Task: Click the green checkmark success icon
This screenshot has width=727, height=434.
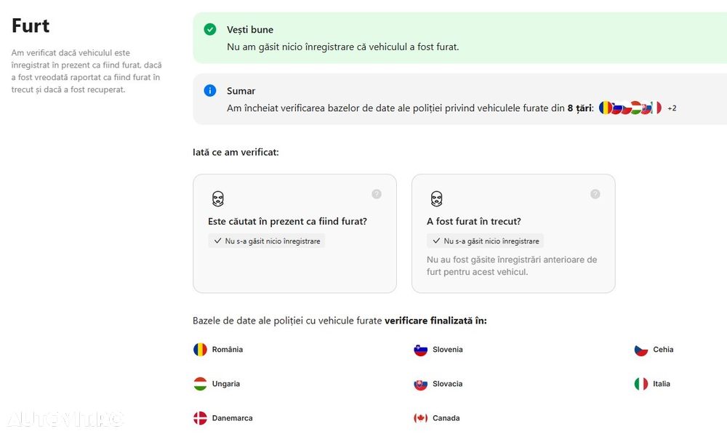Action: coord(210,29)
